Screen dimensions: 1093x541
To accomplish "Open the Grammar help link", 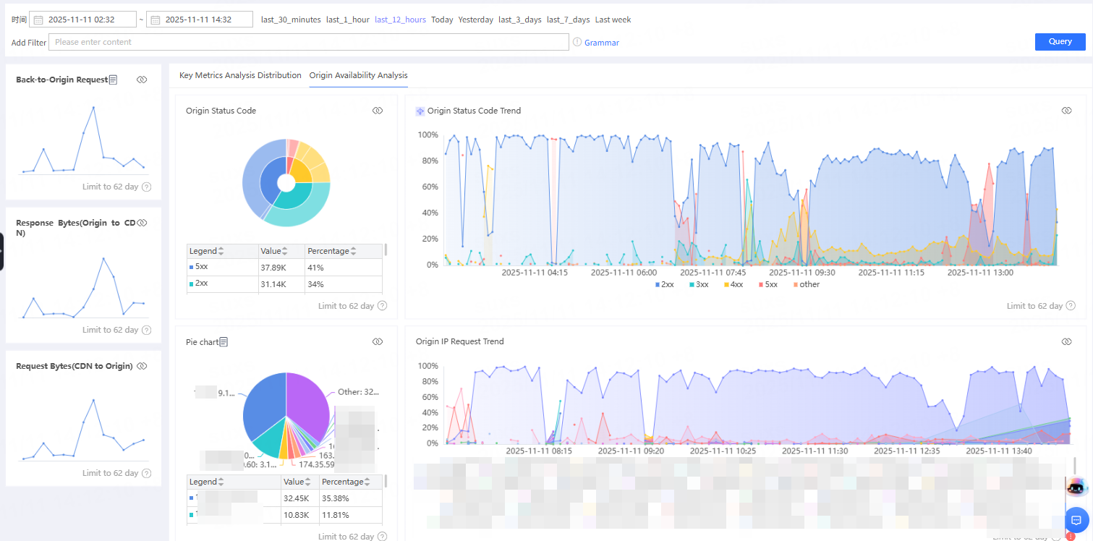I will tap(601, 43).
